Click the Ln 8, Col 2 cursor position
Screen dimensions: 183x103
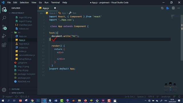point(130,97)
